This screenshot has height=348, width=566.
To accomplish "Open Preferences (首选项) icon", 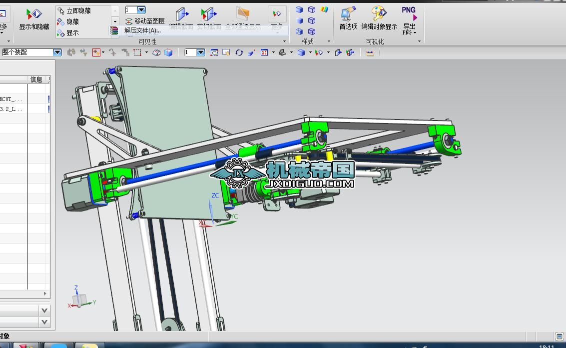I will point(348,14).
